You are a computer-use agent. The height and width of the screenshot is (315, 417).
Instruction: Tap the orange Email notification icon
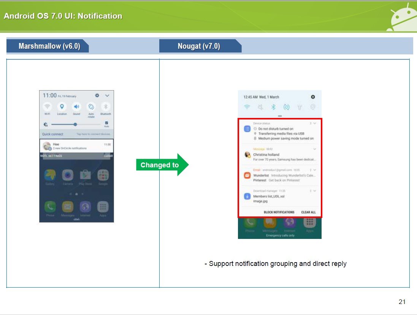247,175
